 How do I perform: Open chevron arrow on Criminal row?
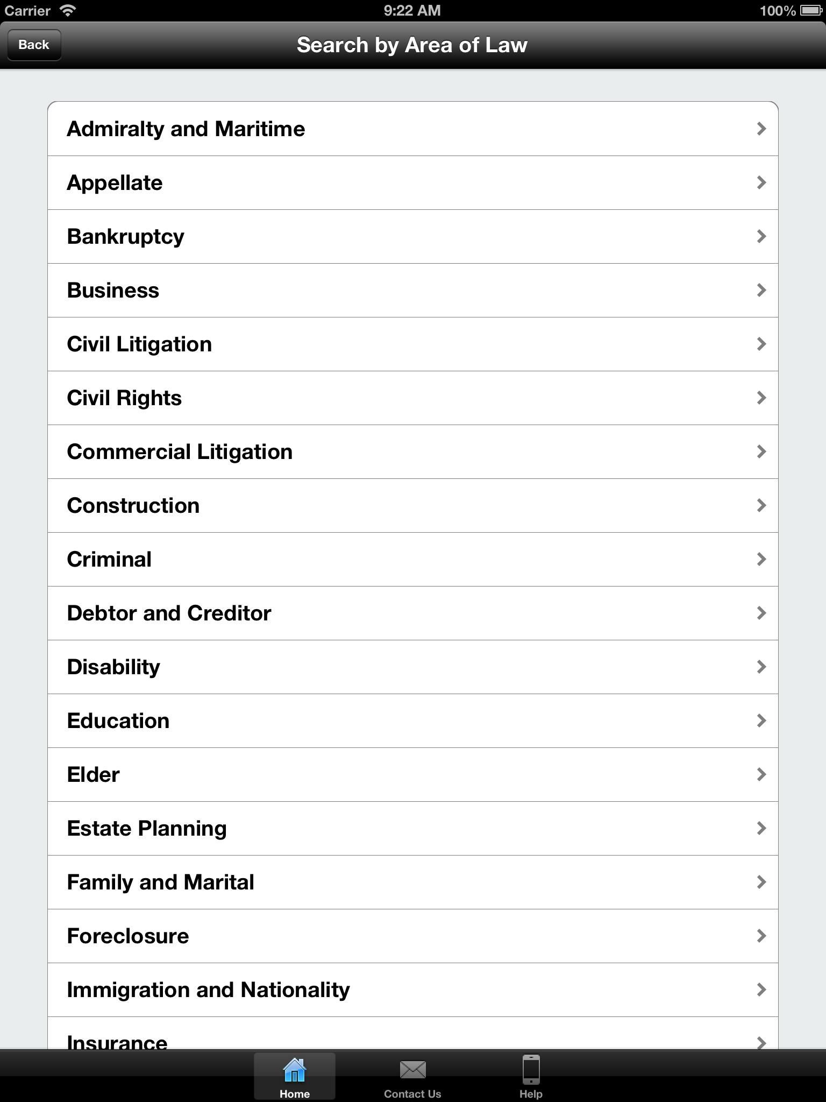pyautogui.click(x=761, y=560)
